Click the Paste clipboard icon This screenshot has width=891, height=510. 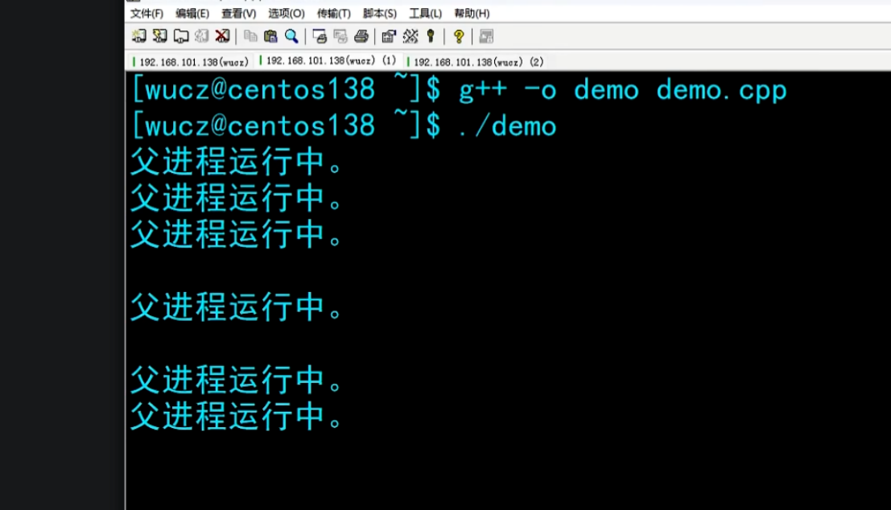click(270, 36)
